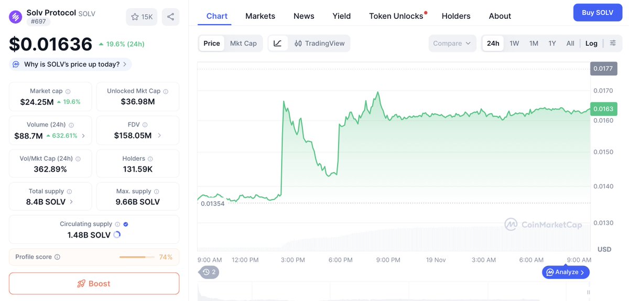Select Mkt Cap chart view
The height and width of the screenshot is (301, 629).
pos(243,43)
